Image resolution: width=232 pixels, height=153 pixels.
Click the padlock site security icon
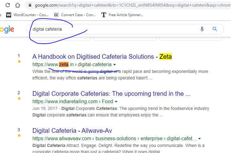pos(30,5)
